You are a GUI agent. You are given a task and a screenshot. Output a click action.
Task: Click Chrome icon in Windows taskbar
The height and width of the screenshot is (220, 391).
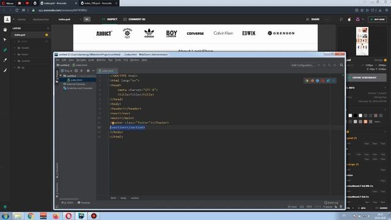[x=31, y=216]
